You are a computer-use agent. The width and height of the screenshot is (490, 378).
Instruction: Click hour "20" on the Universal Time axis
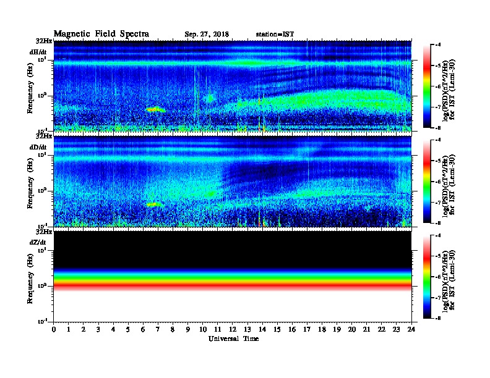pos(352,329)
